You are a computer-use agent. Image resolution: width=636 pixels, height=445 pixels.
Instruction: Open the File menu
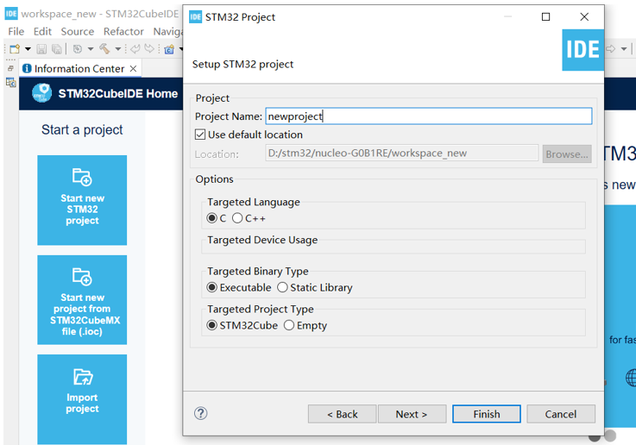pos(16,31)
